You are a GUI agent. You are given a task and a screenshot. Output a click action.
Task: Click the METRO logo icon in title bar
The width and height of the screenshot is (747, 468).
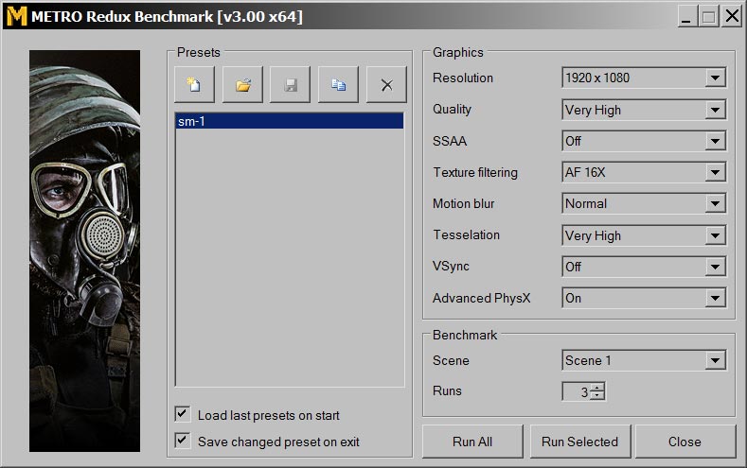tap(15, 16)
